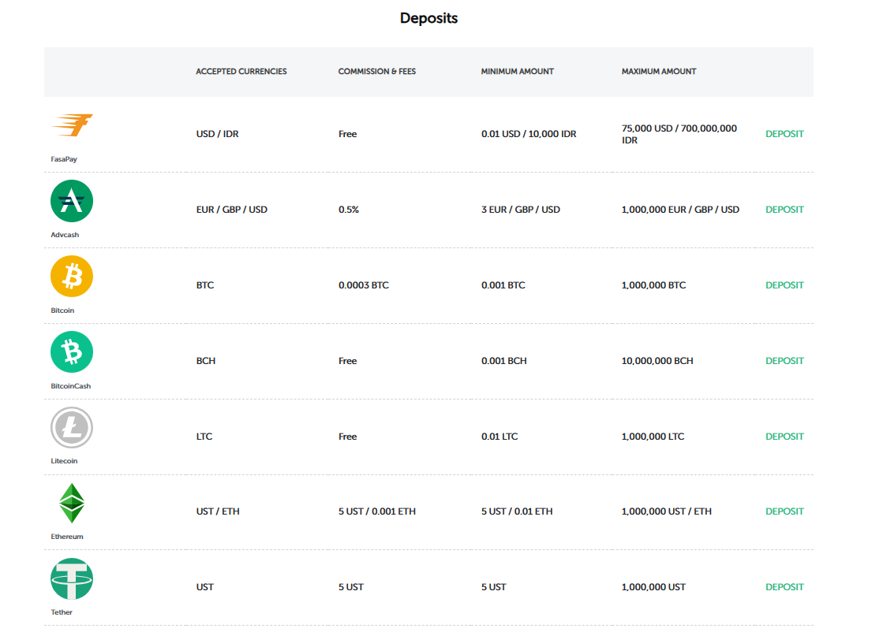Open the FasaPay DEPOSIT link
This screenshot has height=632, width=883.
(784, 134)
